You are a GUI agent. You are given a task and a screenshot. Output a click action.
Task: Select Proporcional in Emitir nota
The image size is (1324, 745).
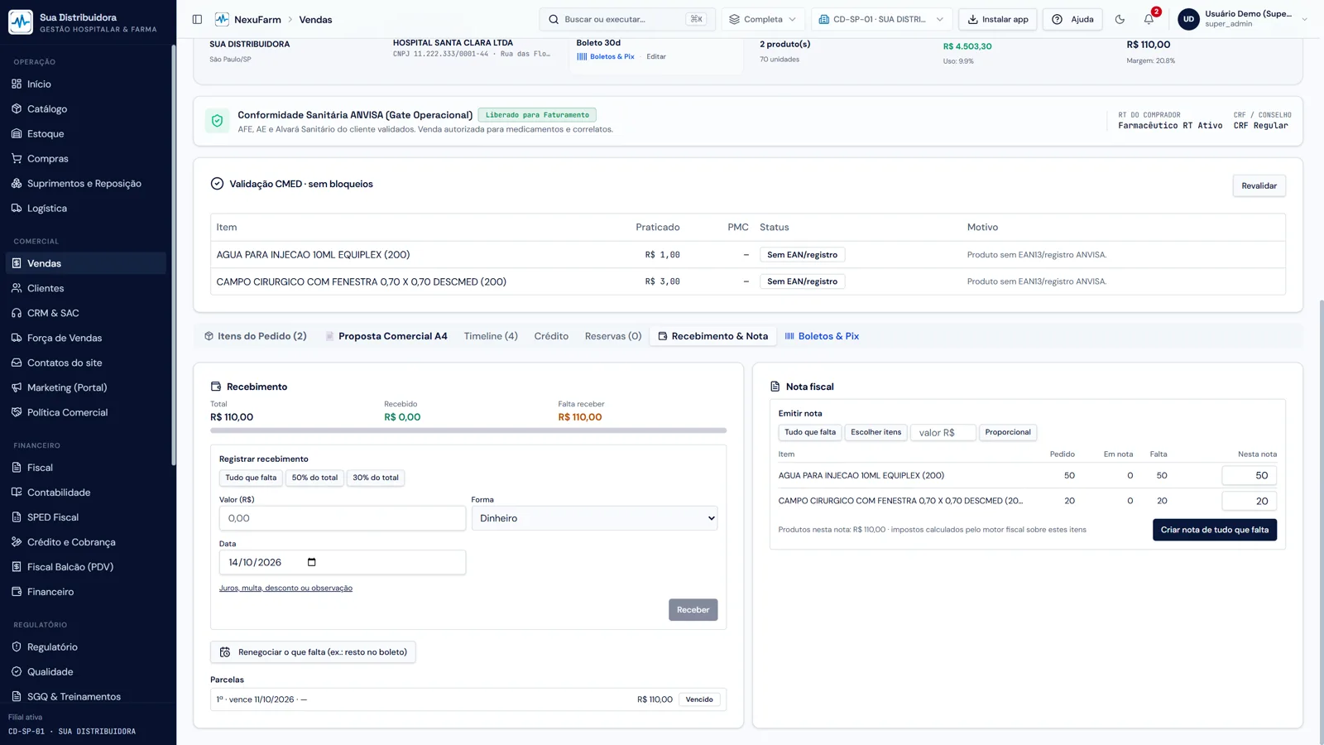(1007, 432)
